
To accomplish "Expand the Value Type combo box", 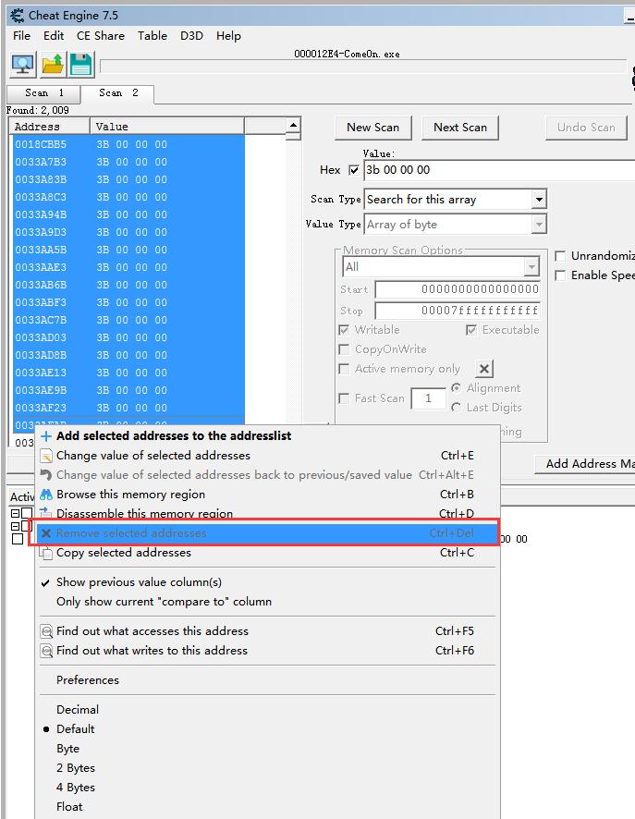I will tap(538, 225).
